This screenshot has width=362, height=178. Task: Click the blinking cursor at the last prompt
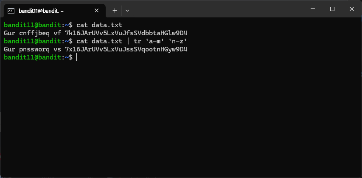point(76,57)
